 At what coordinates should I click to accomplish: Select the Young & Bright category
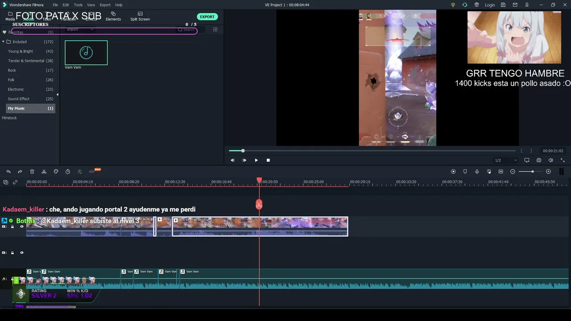30,51
